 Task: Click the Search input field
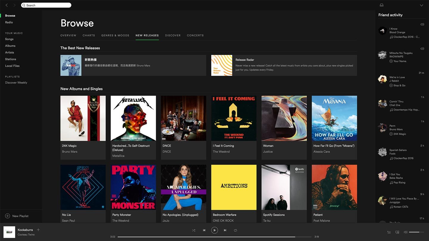[x=46, y=5]
